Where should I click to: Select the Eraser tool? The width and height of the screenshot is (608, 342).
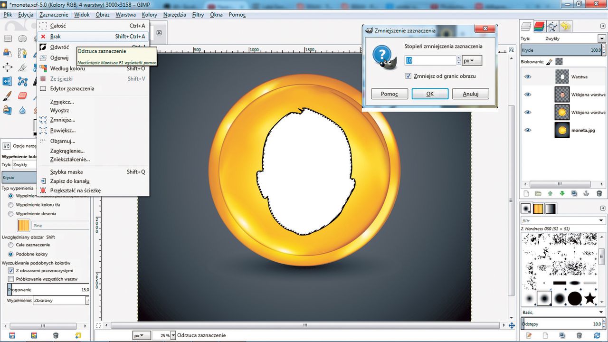22,95
